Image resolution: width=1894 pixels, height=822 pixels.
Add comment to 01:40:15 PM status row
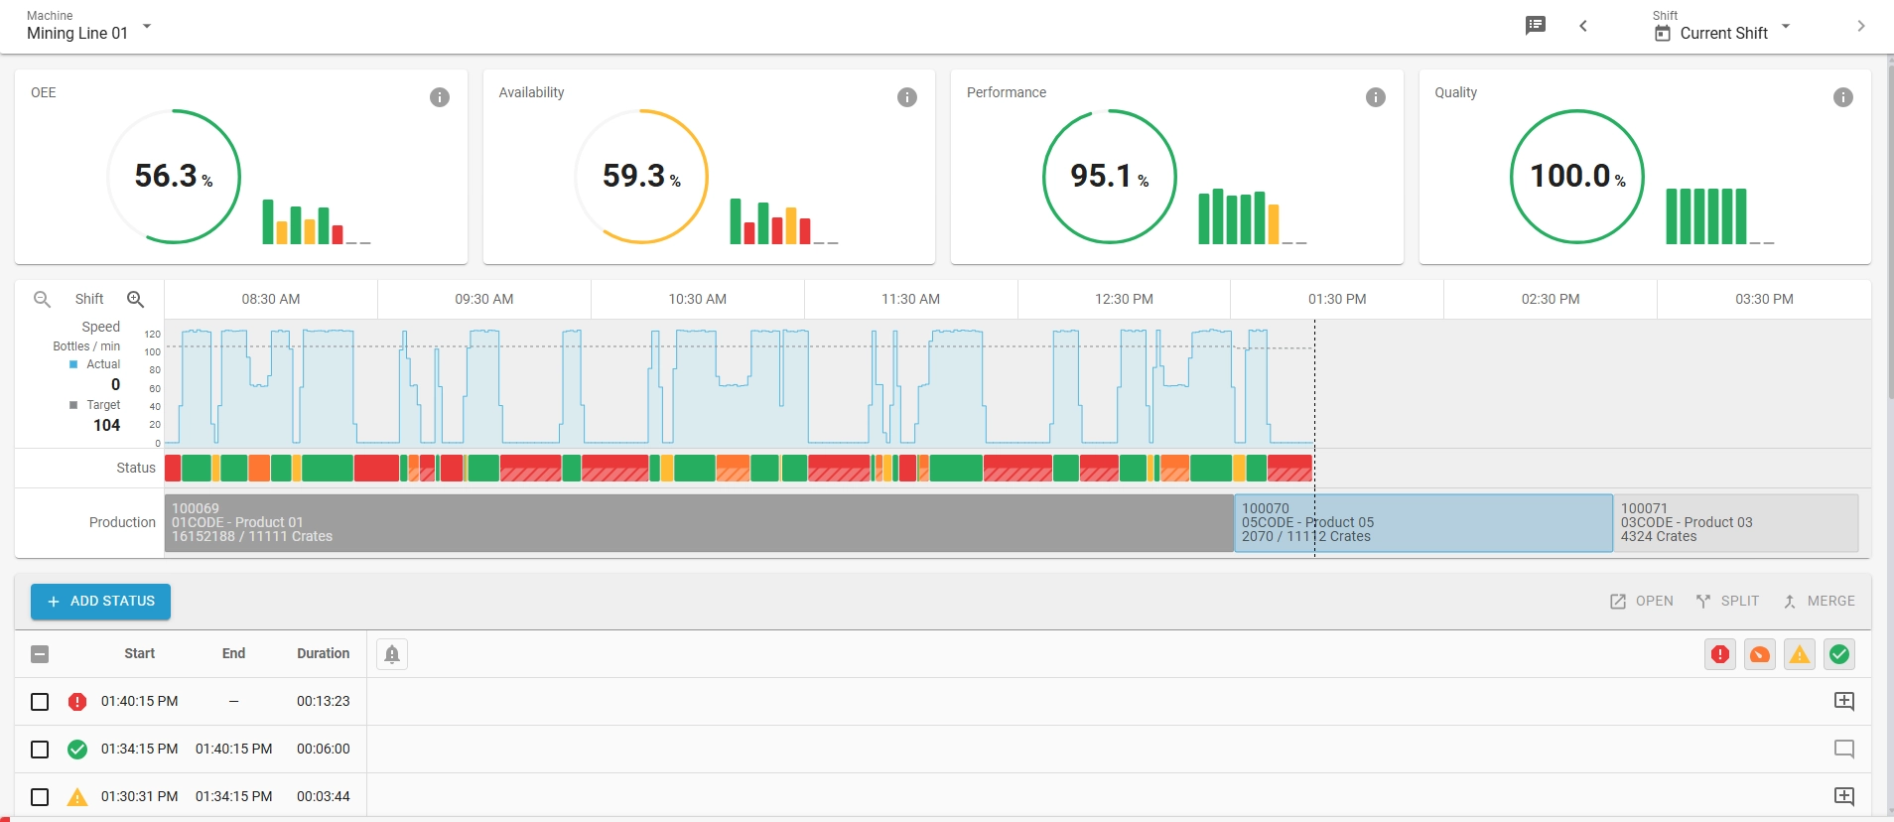click(x=1843, y=702)
